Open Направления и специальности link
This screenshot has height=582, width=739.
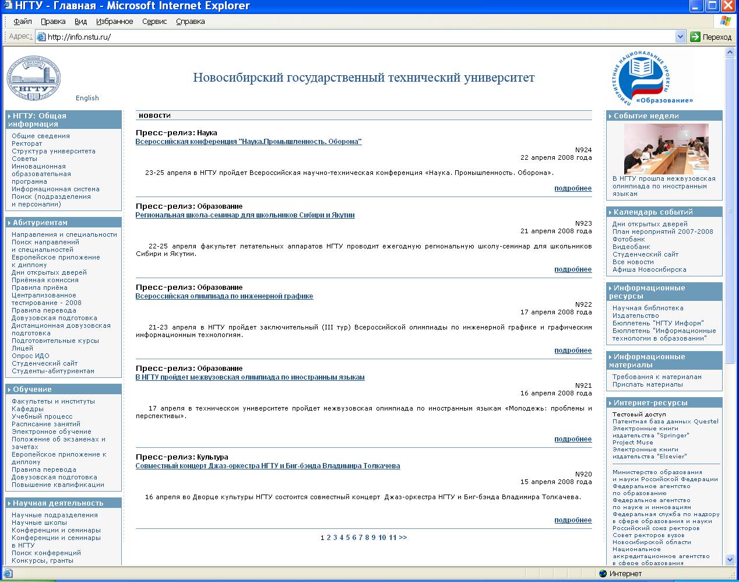tap(64, 234)
